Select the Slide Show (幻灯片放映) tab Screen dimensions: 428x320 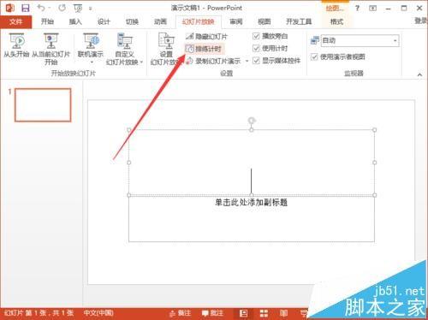click(x=199, y=22)
